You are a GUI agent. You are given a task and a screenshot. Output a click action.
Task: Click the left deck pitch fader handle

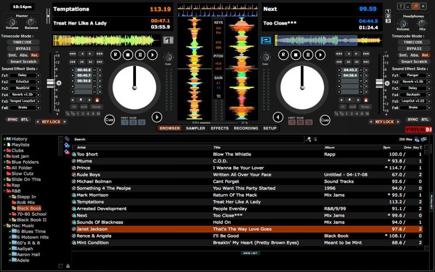[50, 83]
